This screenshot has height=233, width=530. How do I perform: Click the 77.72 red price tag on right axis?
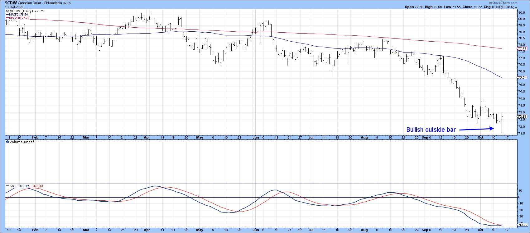[x=522, y=48]
